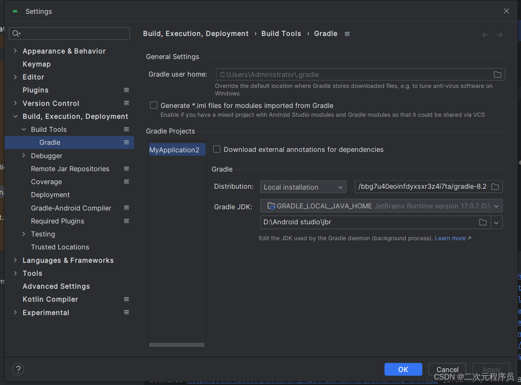
Task: Click project-level icon next to Gradle-Android Compiler
Action: pos(126,208)
